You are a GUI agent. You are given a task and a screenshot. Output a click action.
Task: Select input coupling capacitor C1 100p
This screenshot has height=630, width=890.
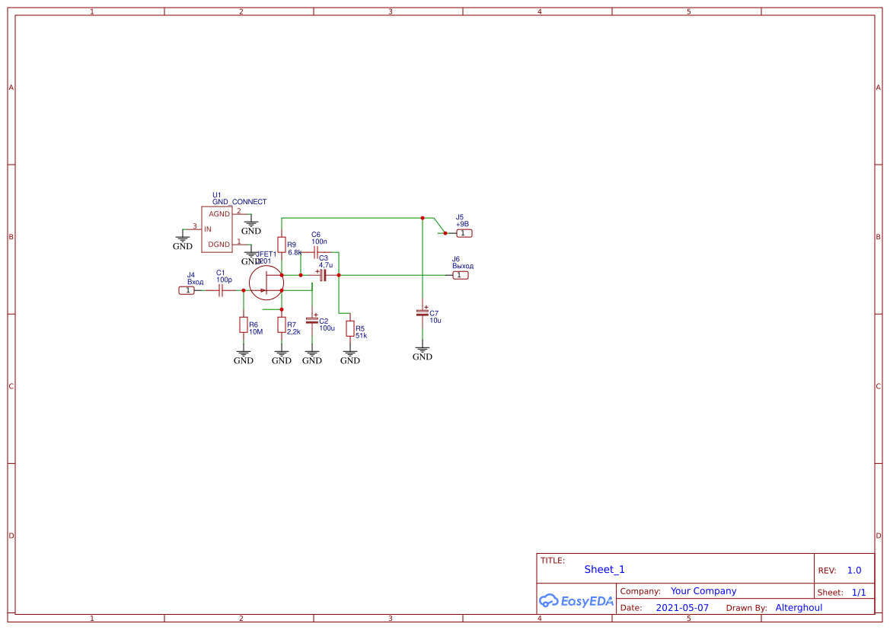click(x=220, y=289)
